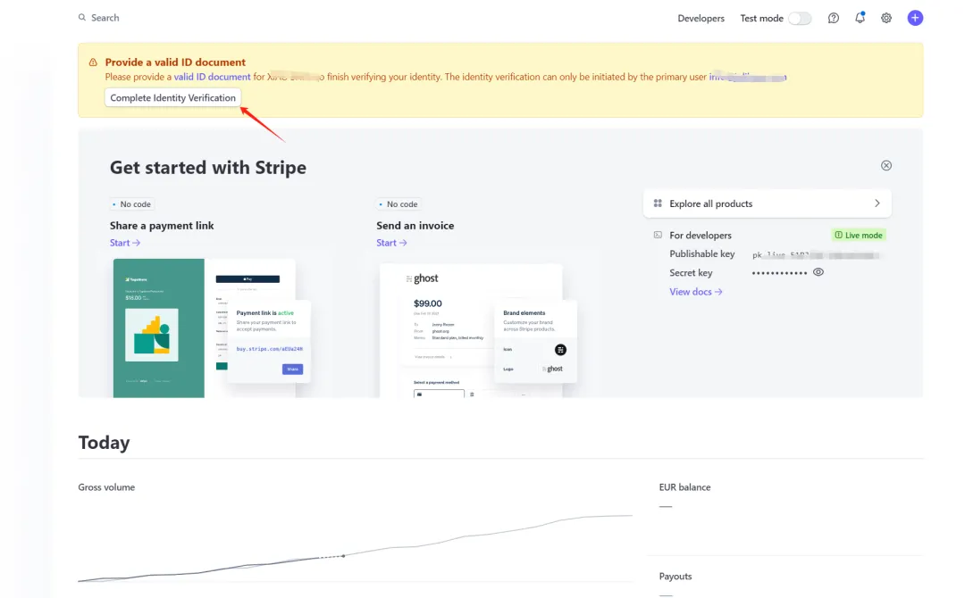Click the purple plus create button
The width and height of the screenshot is (965, 598).
[915, 18]
